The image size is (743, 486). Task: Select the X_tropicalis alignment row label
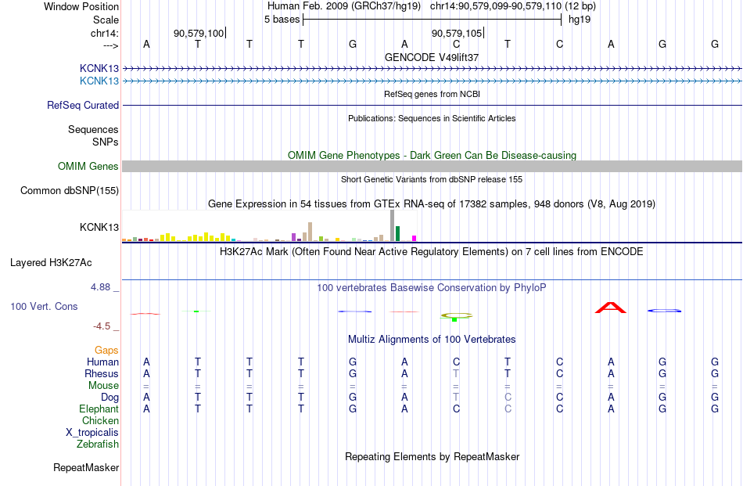coord(92,433)
